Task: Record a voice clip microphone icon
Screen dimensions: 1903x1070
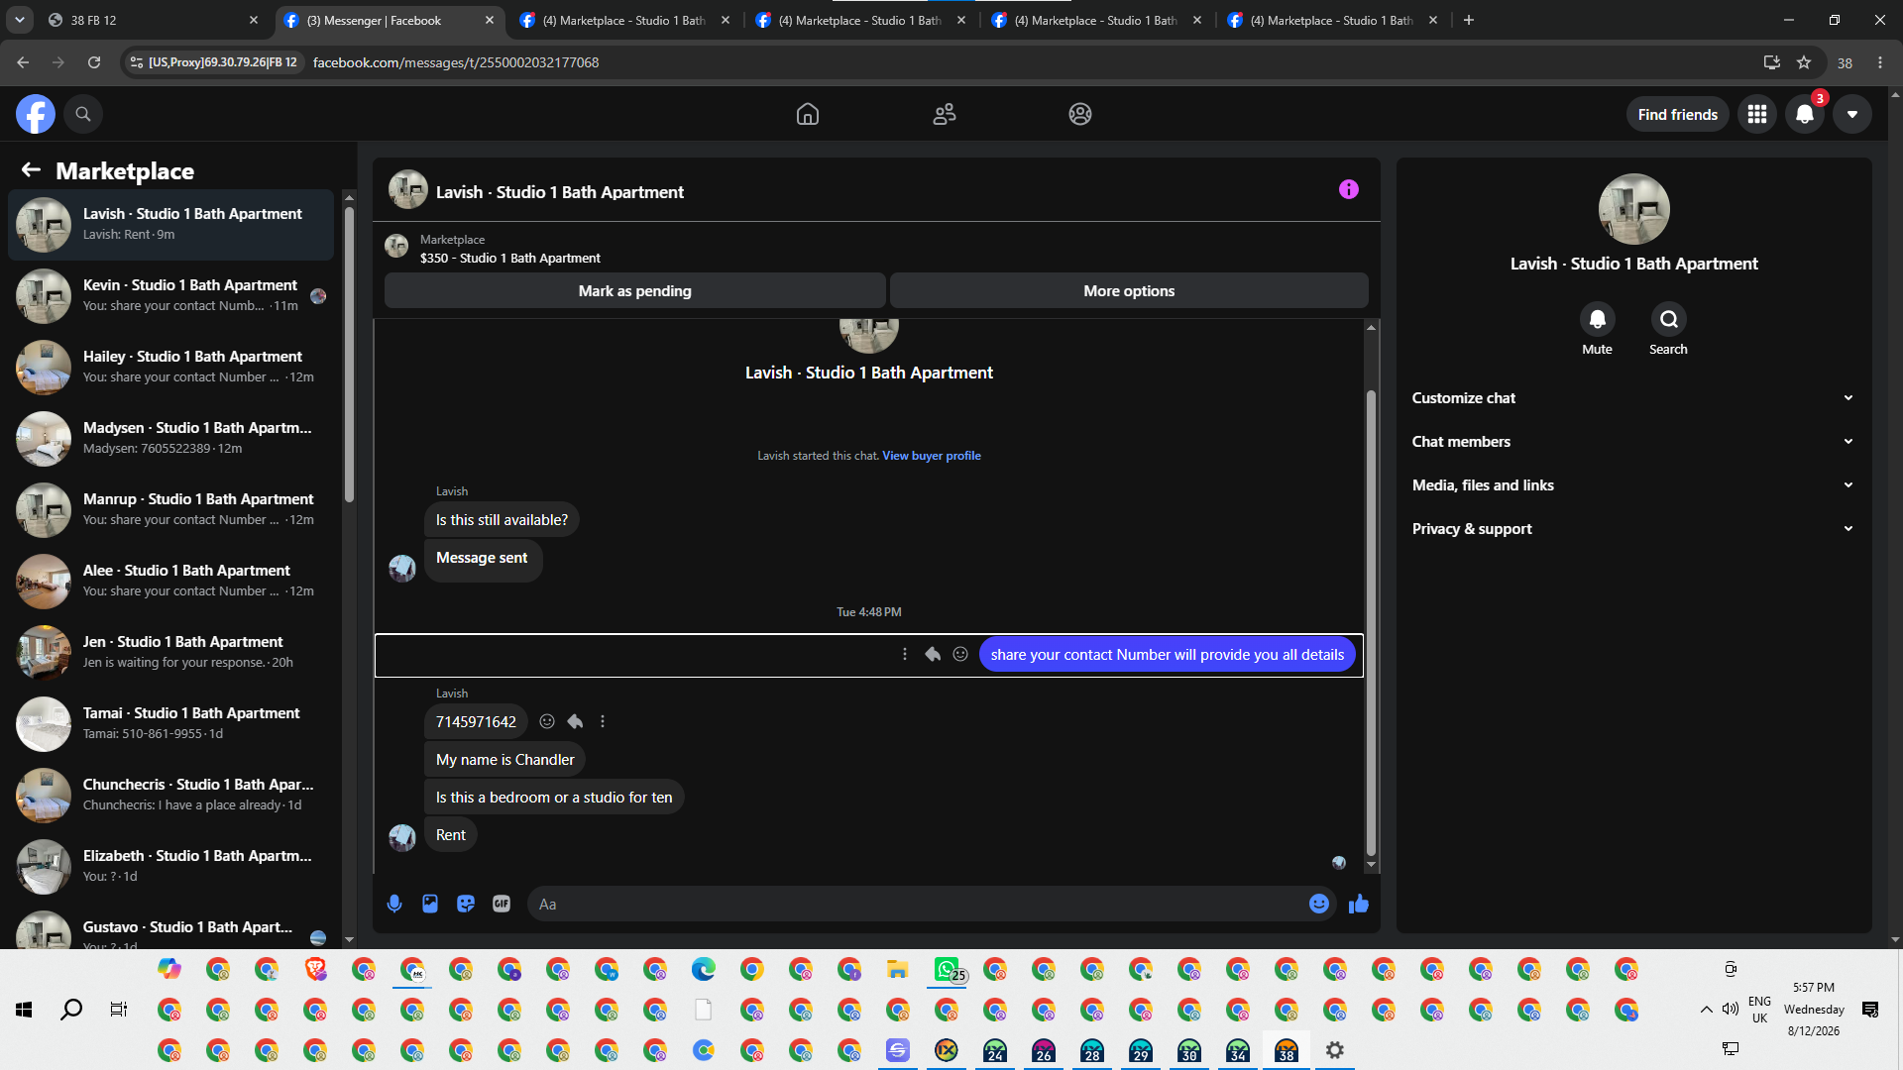Action: (394, 904)
